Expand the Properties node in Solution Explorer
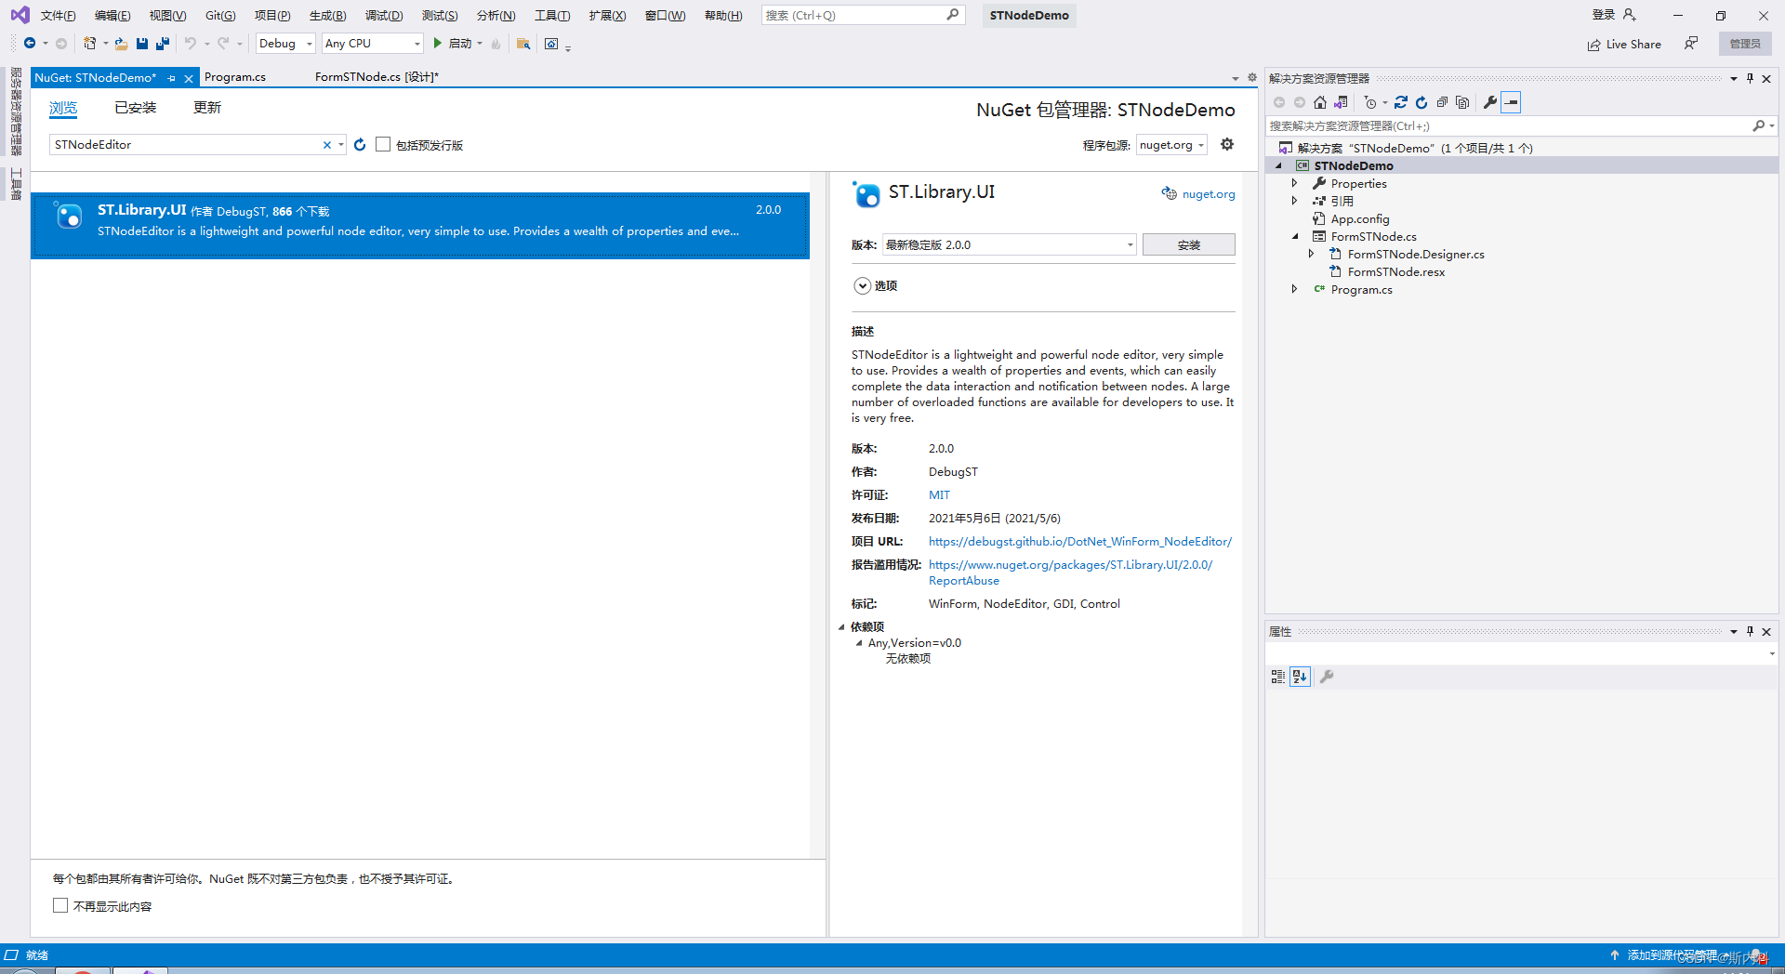Viewport: 1785px width, 974px height. click(1294, 183)
